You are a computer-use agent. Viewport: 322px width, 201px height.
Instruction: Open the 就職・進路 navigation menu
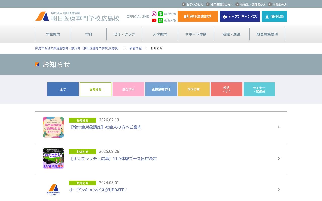tap(231, 34)
